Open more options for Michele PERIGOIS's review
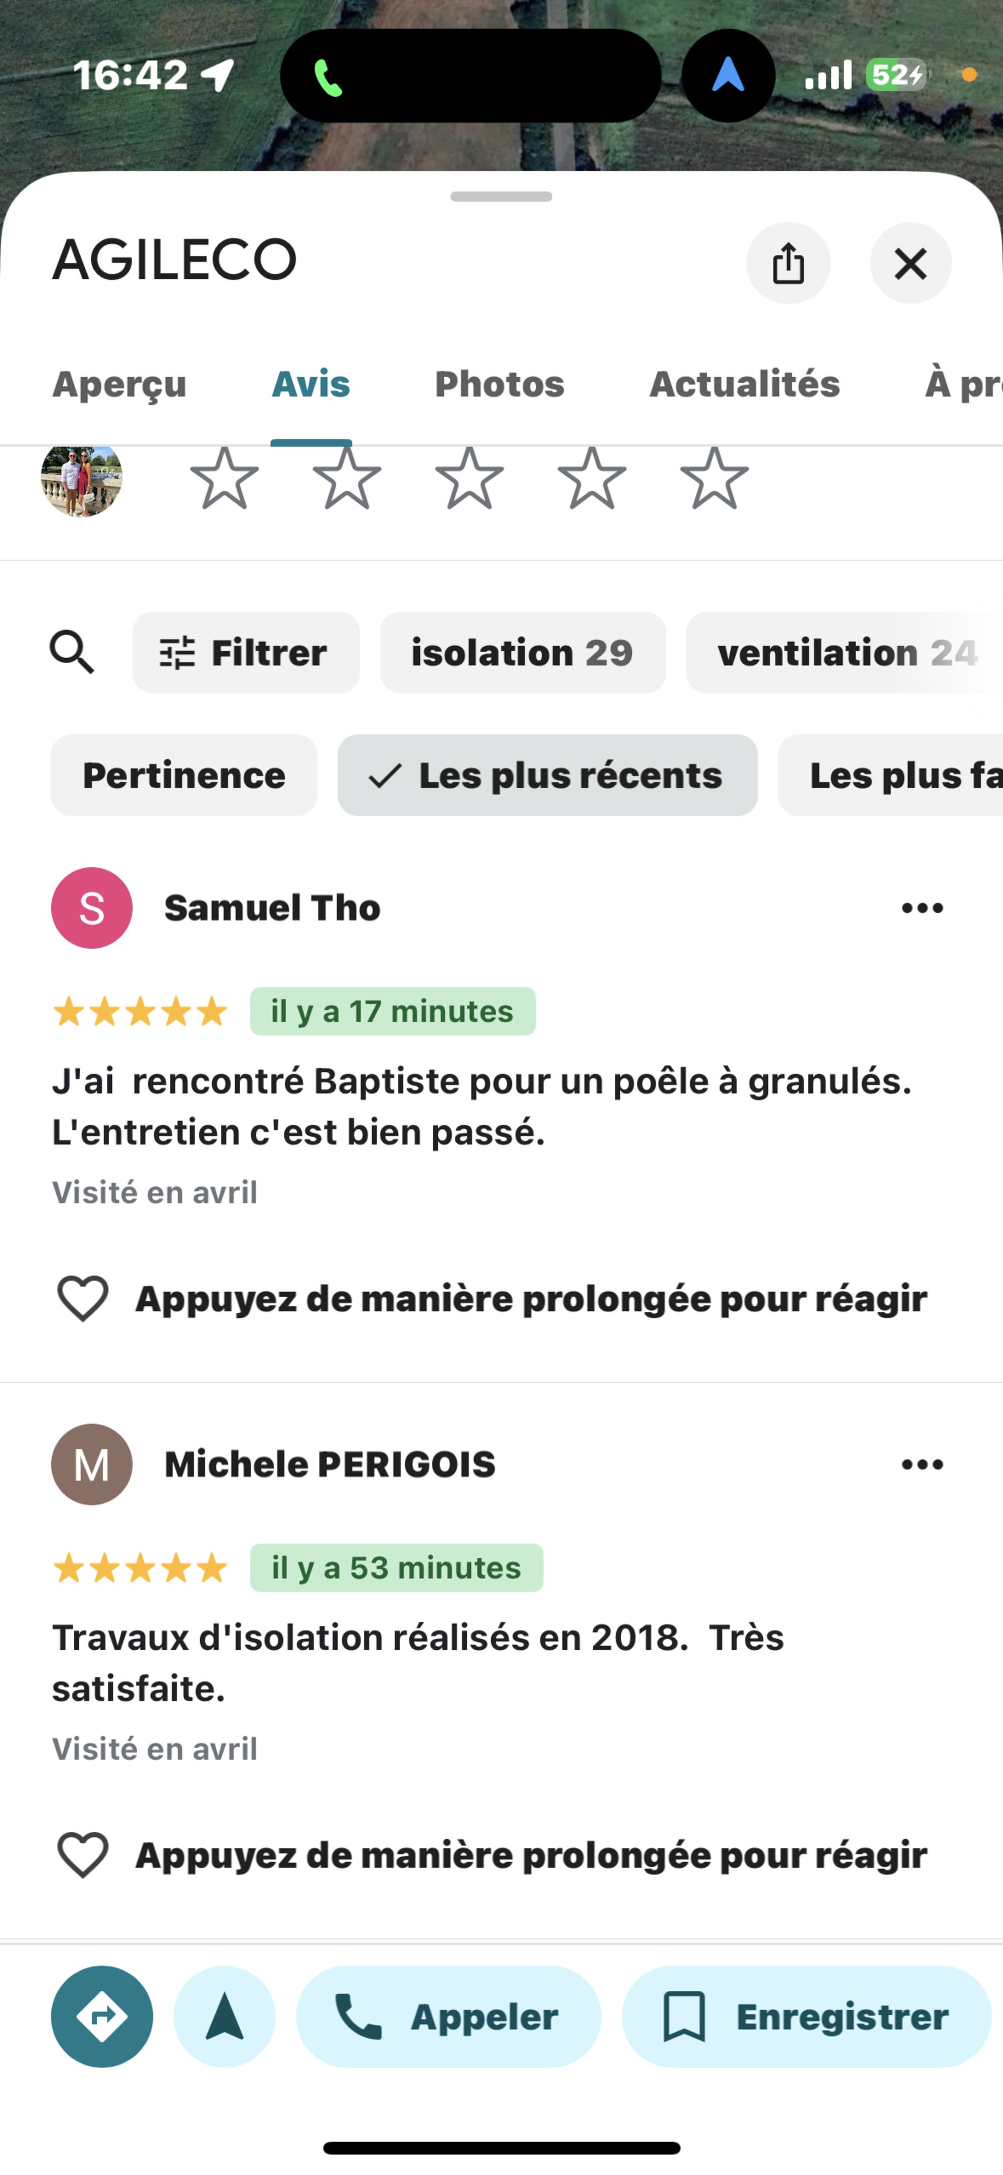The image size is (1003, 2175). click(x=922, y=1464)
